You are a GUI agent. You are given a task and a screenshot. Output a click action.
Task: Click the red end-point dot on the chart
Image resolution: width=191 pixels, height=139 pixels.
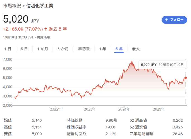[186, 78]
